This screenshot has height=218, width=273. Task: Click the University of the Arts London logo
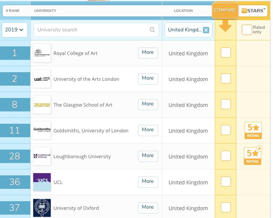[x=42, y=79]
